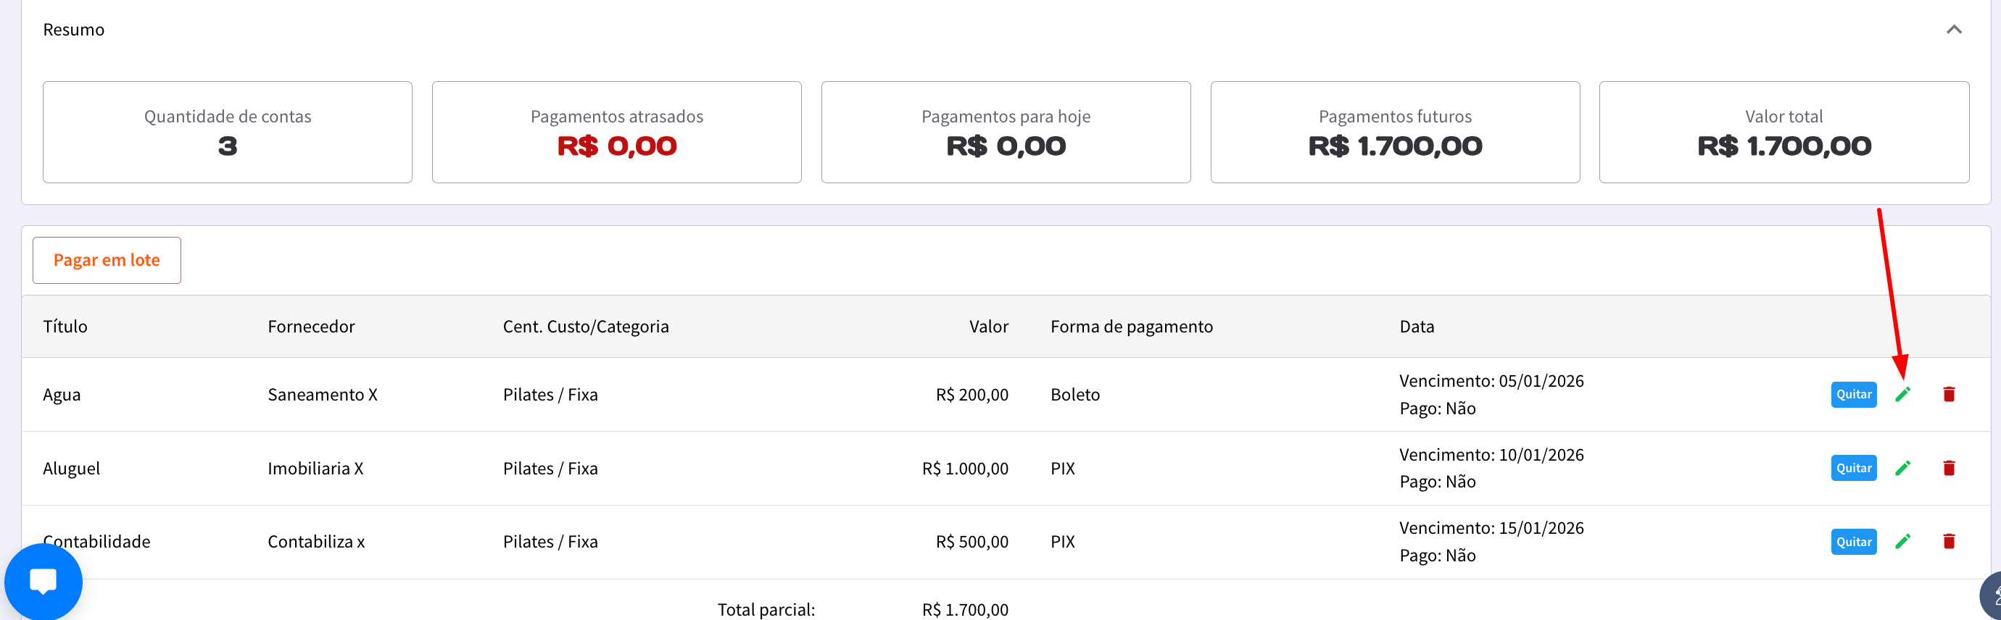Open the chat support bubble
Image resolution: width=2001 pixels, height=620 pixels.
(43, 581)
